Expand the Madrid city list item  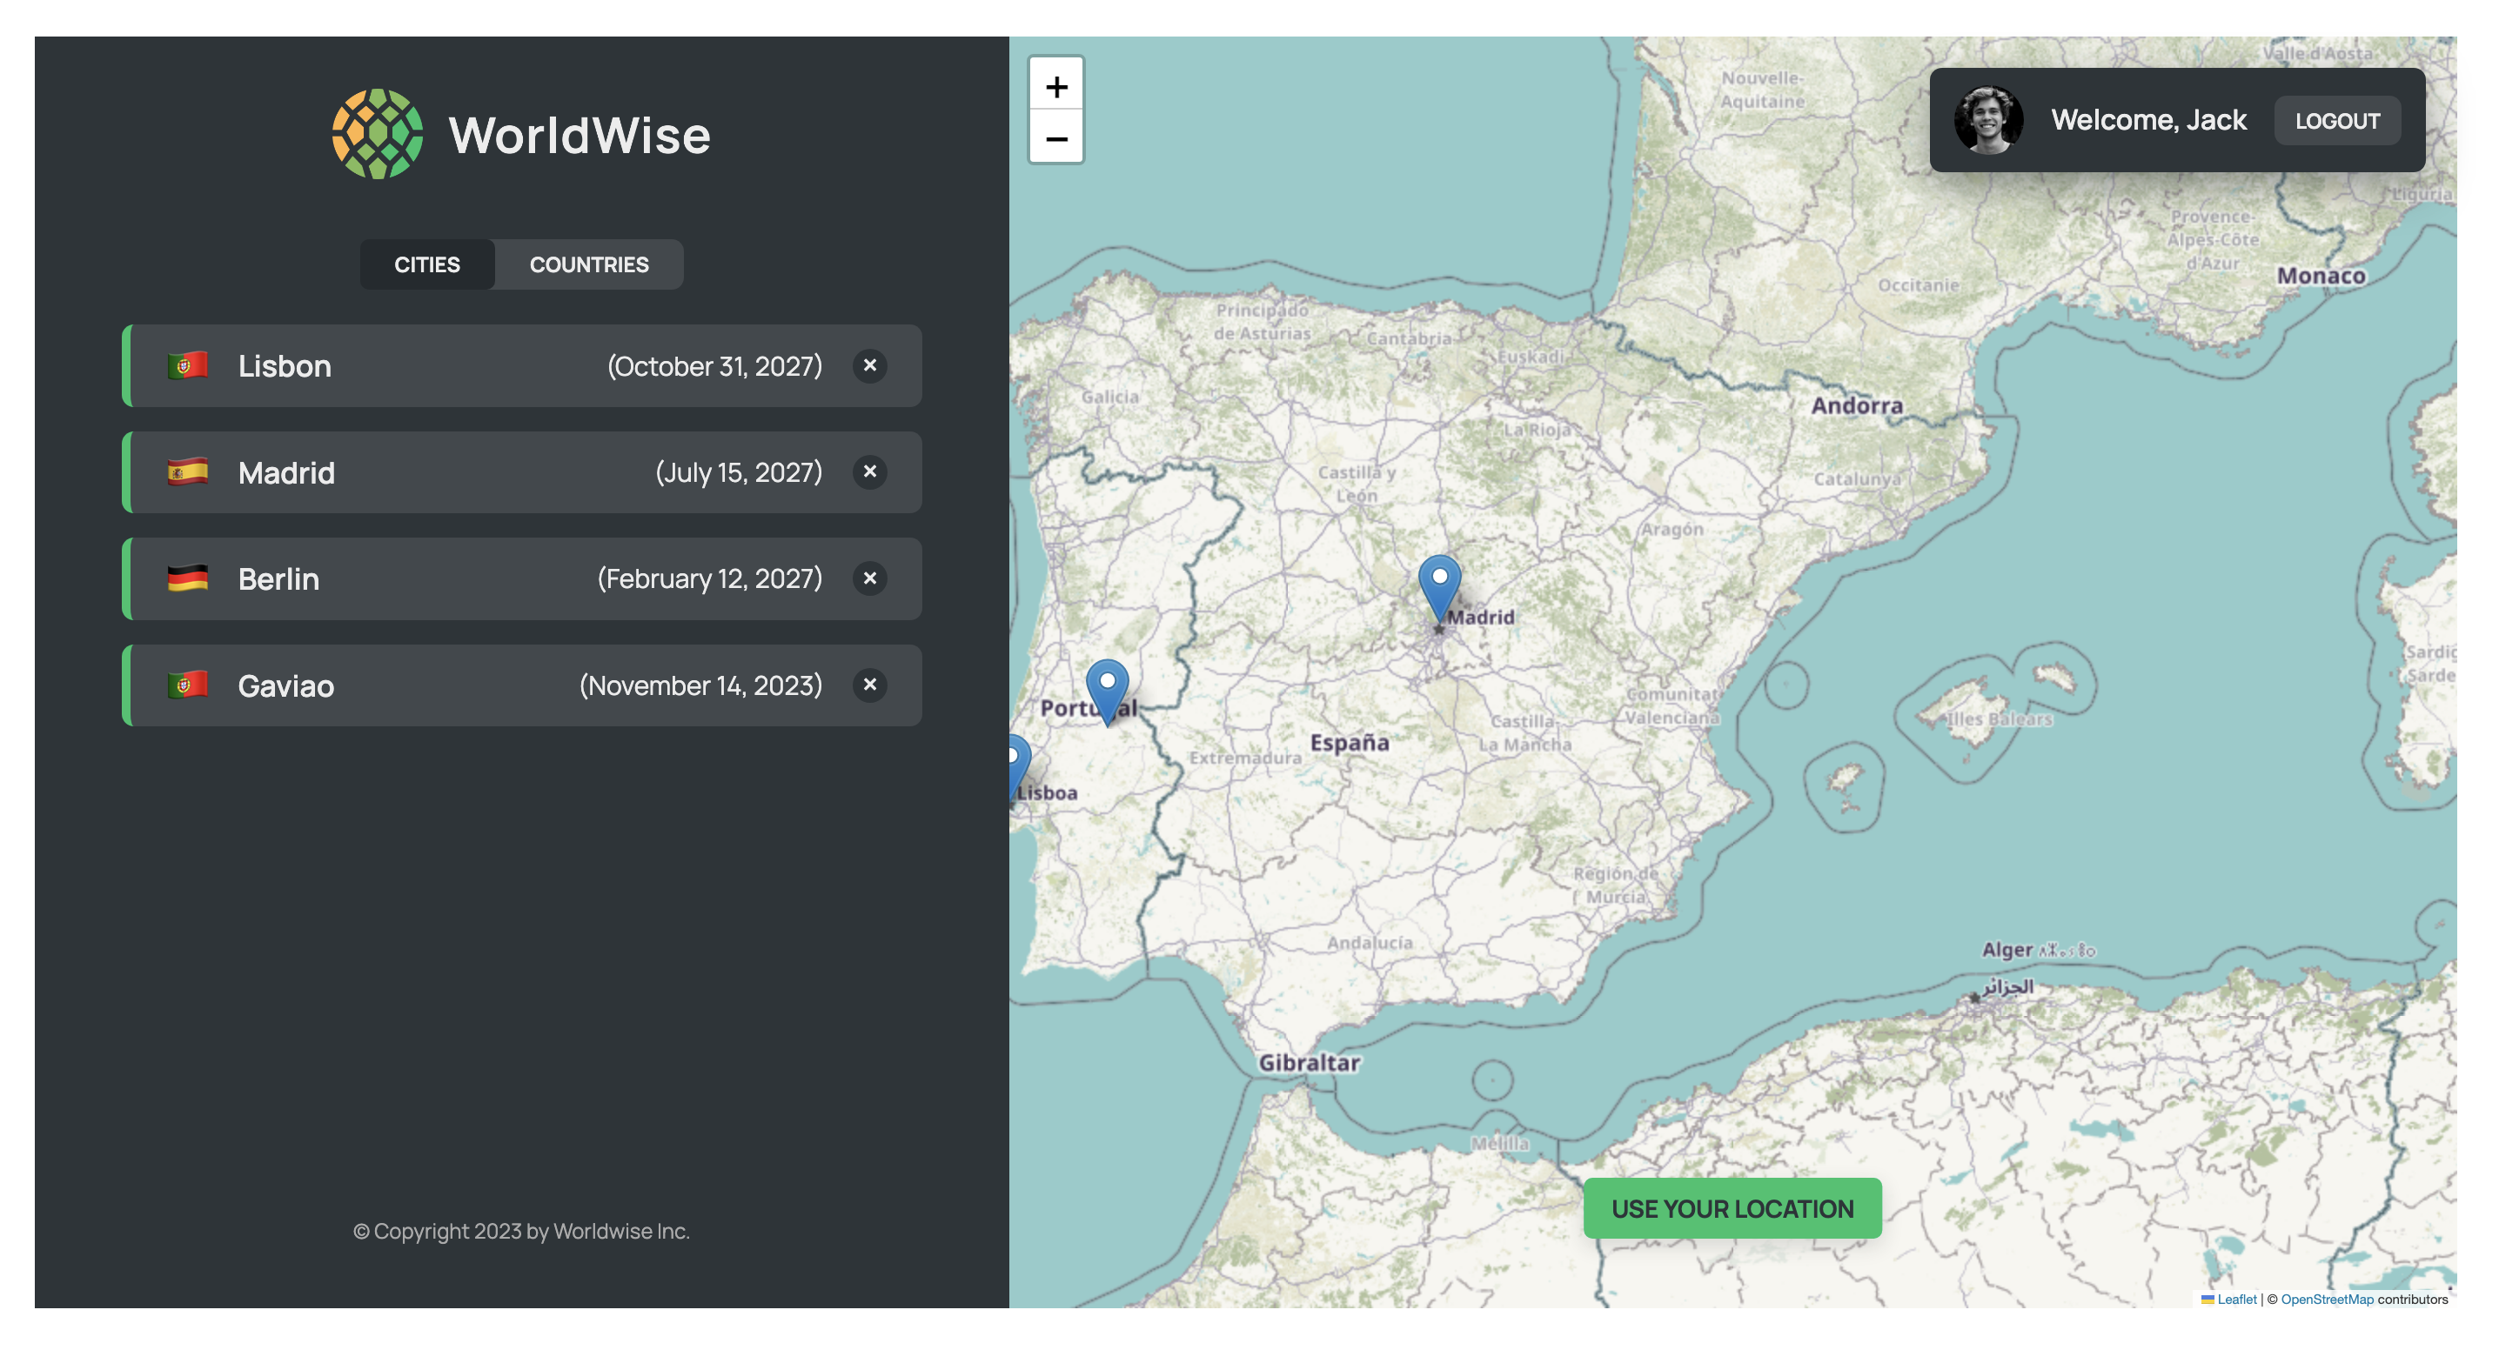pyautogui.click(x=522, y=471)
